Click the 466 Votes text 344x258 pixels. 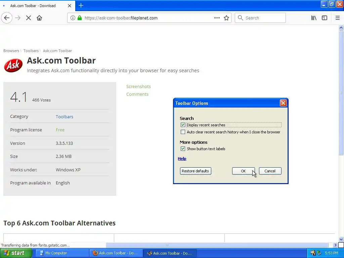(41, 100)
